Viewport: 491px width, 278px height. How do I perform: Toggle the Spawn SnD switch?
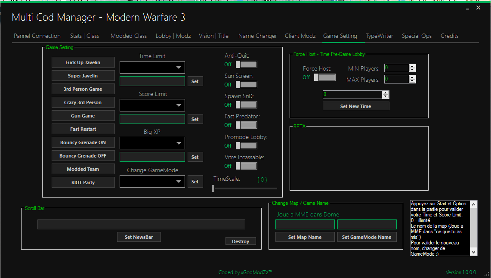click(x=247, y=105)
